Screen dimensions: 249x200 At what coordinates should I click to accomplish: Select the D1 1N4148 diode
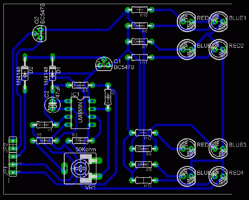pos(52,73)
